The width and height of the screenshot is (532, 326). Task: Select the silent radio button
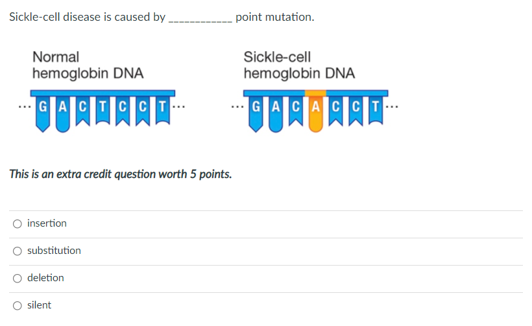click(18, 306)
